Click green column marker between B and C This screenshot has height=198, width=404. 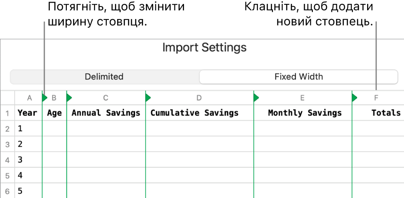coord(69,98)
